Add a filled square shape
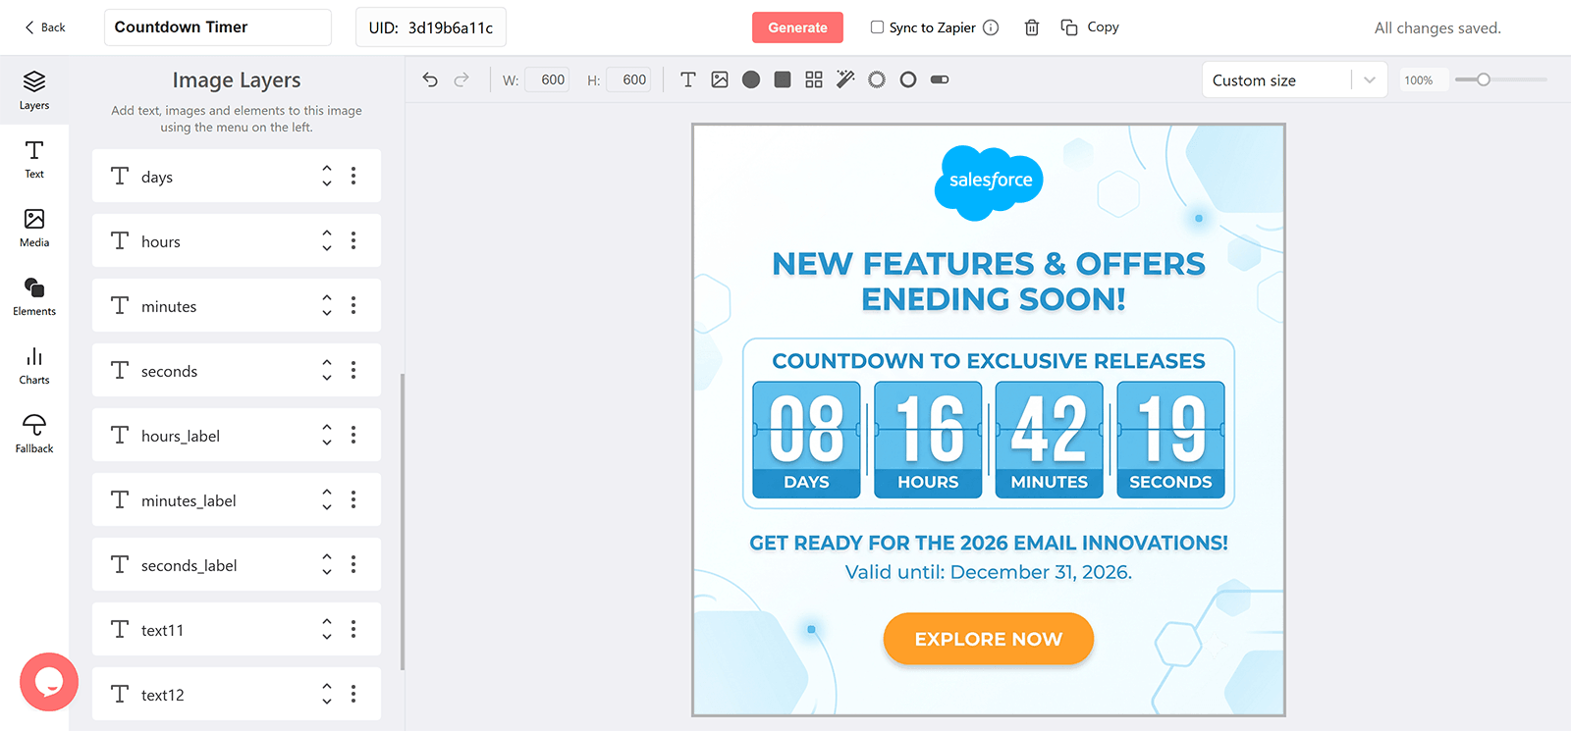This screenshot has width=1571, height=731. (783, 79)
